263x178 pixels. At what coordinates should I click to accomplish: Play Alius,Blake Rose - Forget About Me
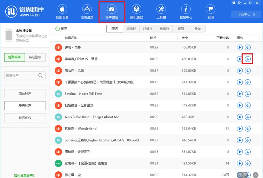(x=240, y=117)
